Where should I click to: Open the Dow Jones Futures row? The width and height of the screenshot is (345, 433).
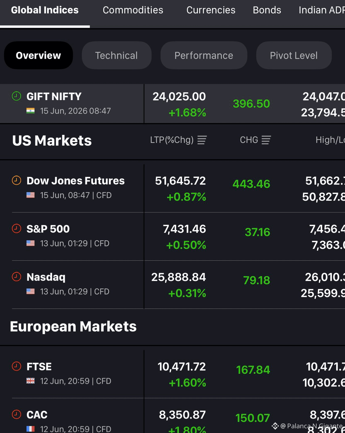[172, 188]
